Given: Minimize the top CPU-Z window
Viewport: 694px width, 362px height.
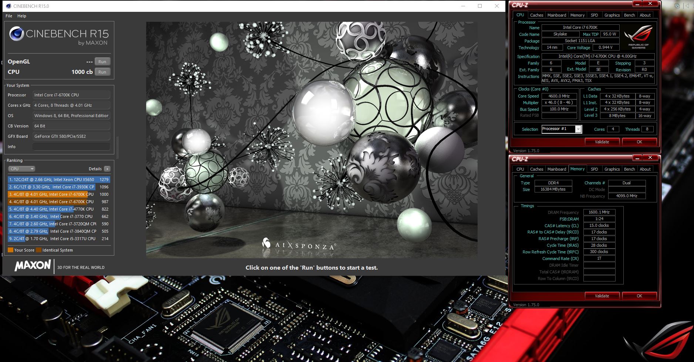Looking at the screenshot, I should (x=637, y=4).
